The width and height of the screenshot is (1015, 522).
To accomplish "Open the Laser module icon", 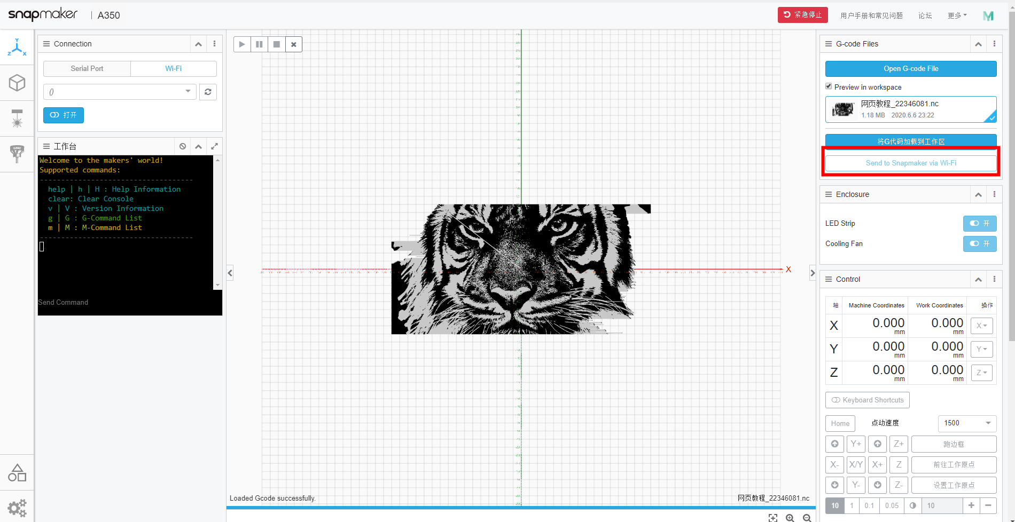I will click(17, 118).
